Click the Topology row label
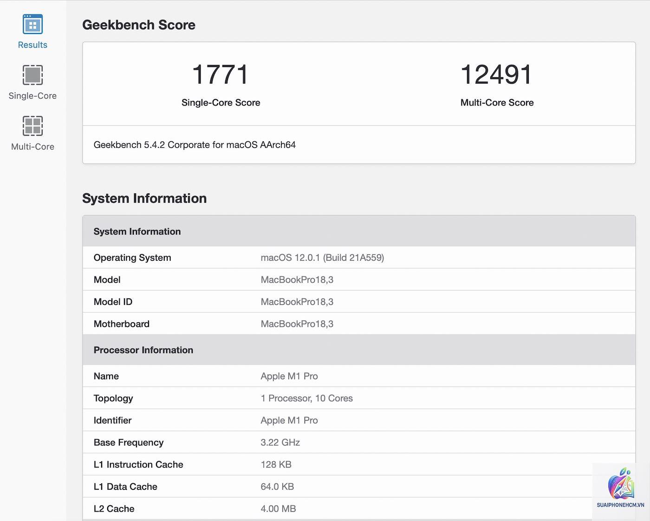Viewport: 650px width, 521px height. click(113, 398)
